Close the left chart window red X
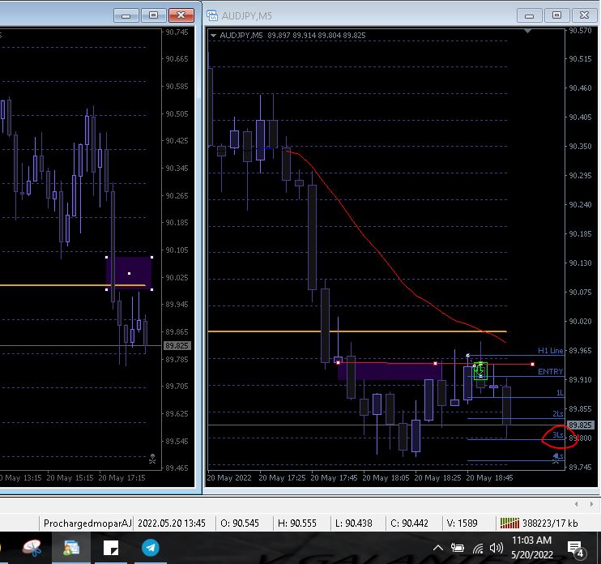The height and width of the screenshot is (564, 601). 181,15
